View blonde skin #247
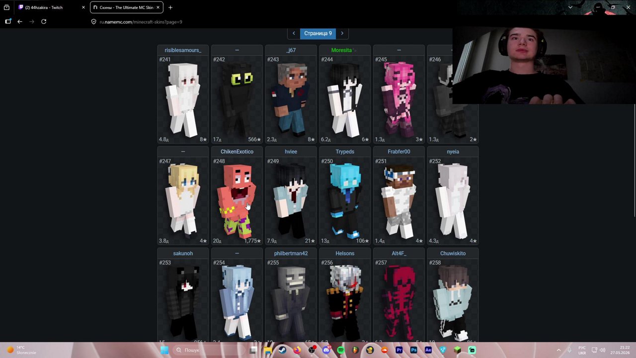The image size is (636, 358). coord(183,201)
